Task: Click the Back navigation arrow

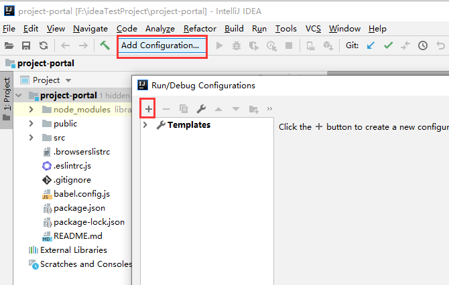Action: pyautogui.click(x=66, y=45)
